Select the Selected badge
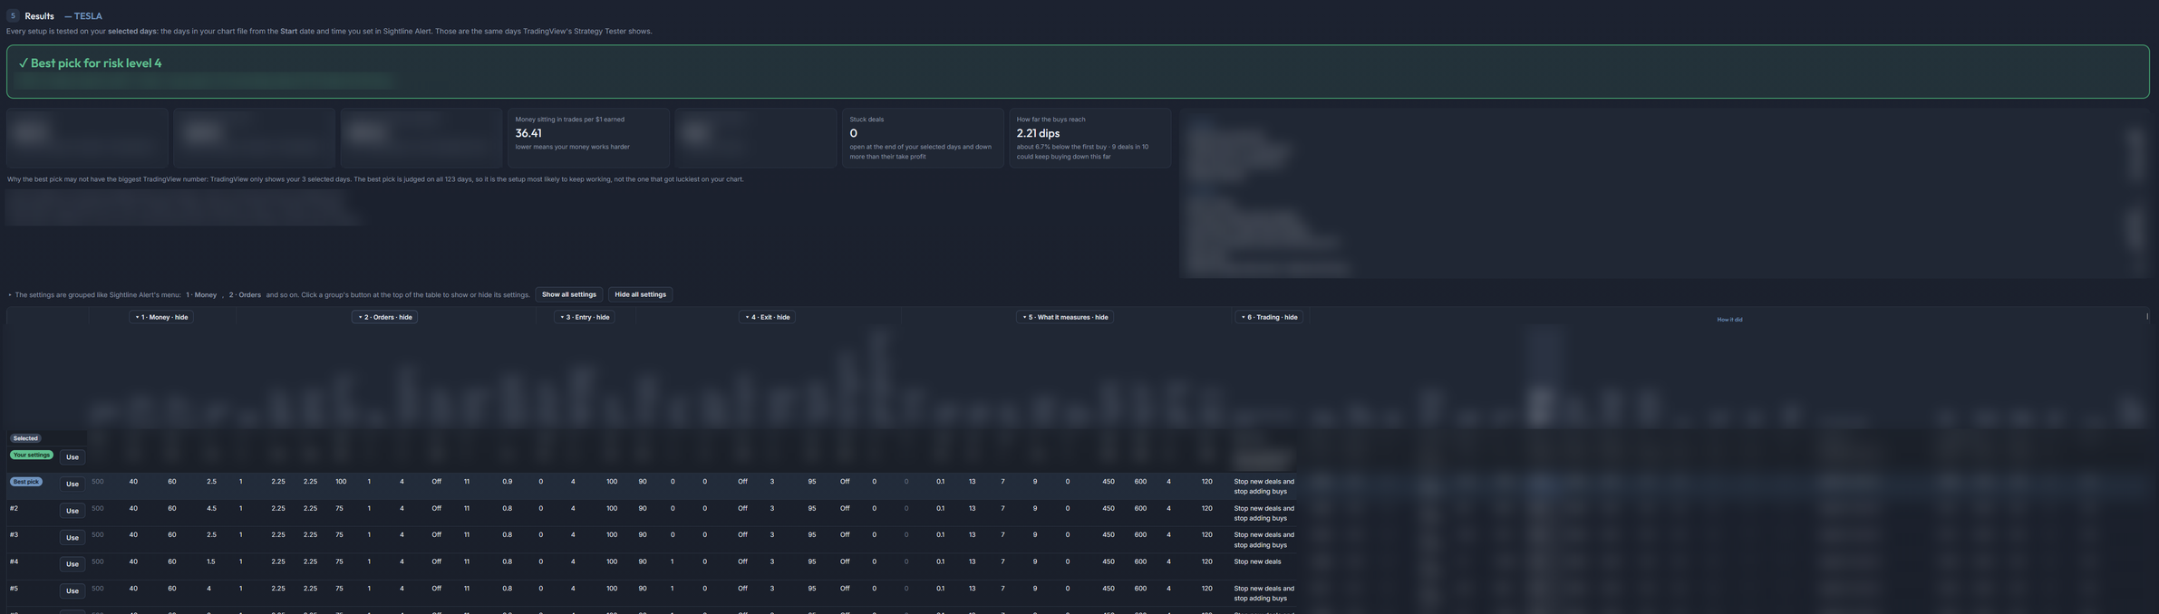Image resolution: width=2159 pixels, height=614 pixels. tap(25, 438)
